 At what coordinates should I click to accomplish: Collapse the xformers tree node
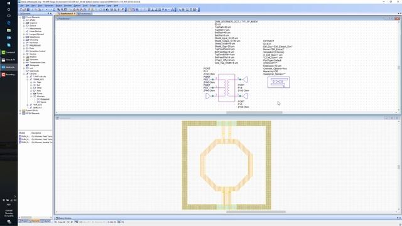[31, 96]
